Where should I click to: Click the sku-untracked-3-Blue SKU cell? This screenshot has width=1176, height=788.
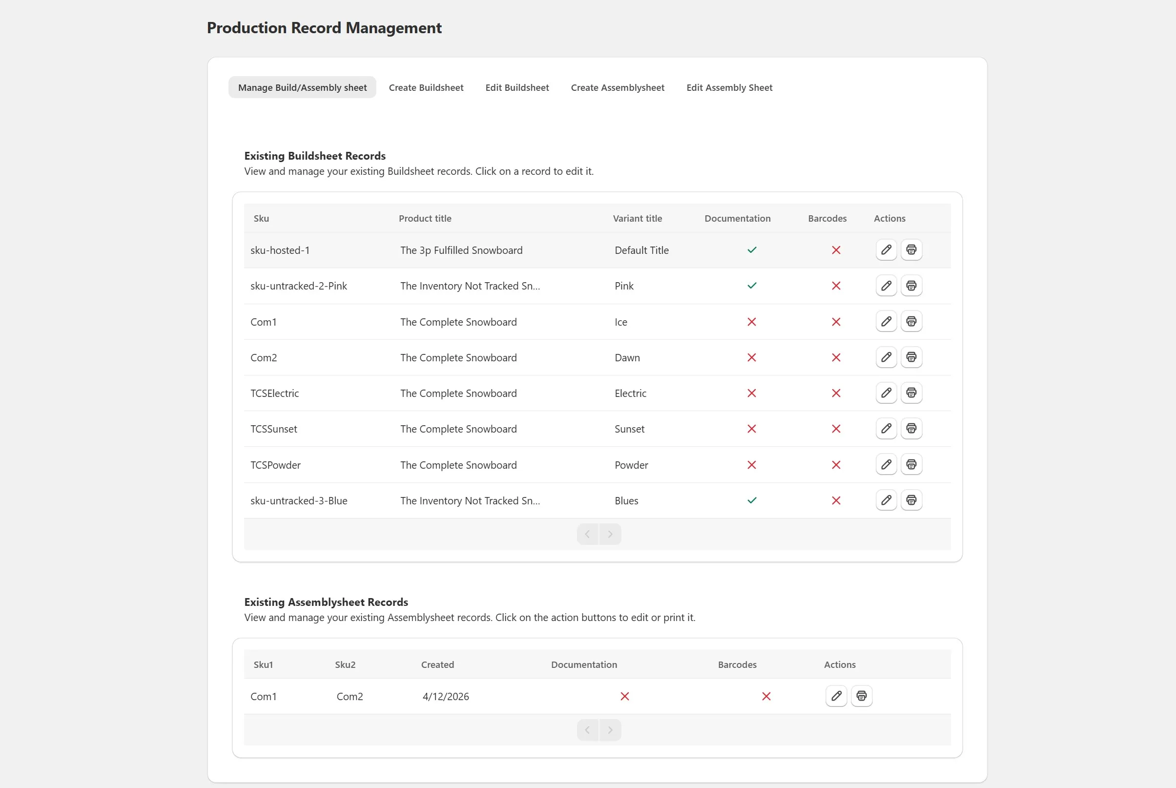[299, 501]
